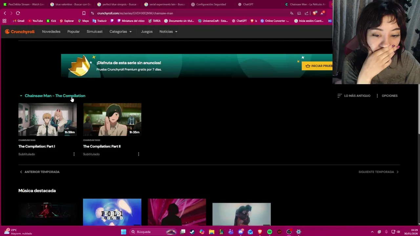Viewport: 420px width, 236px height.
Task: Open the browser apps grid icon
Action: tap(4, 21)
